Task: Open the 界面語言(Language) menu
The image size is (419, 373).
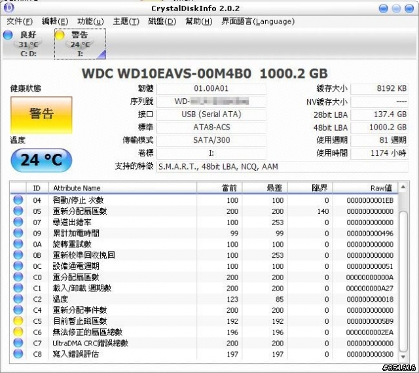Action: (x=258, y=22)
